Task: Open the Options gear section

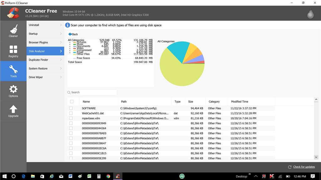Action: point(13,91)
